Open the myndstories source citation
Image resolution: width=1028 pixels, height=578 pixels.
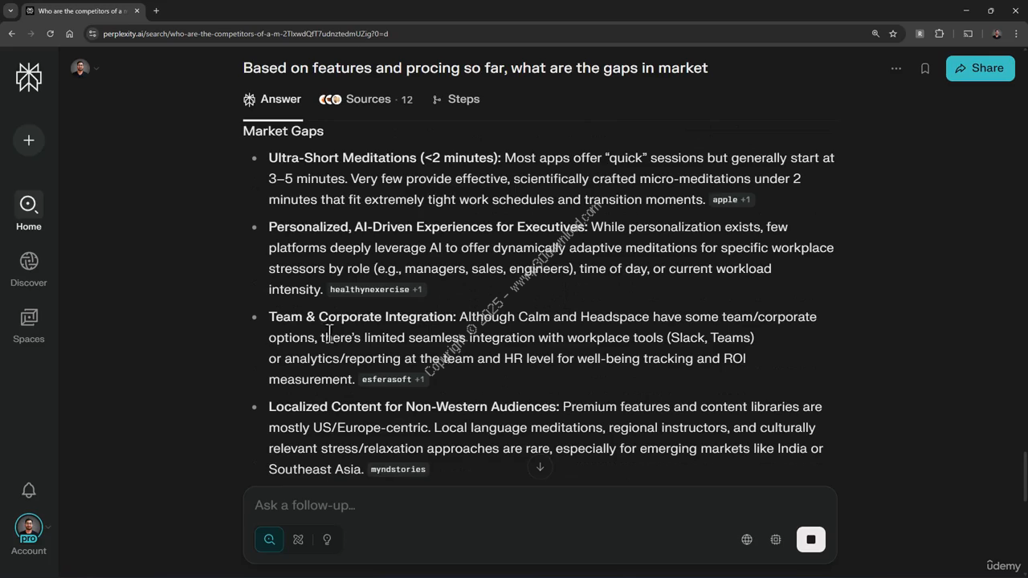398,470
